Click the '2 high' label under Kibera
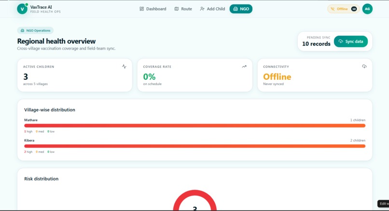The image size is (389, 211). coord(28,152)
